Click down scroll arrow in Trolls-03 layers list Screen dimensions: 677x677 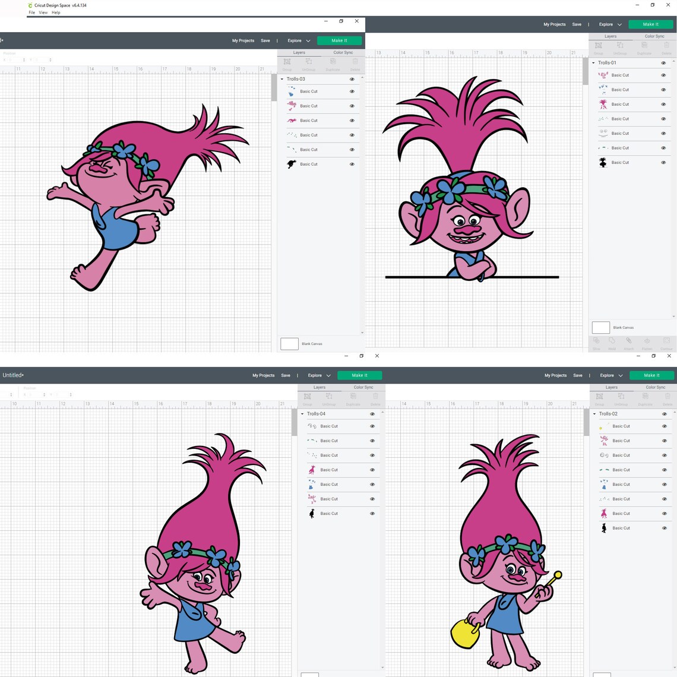(x=362, y=333)
